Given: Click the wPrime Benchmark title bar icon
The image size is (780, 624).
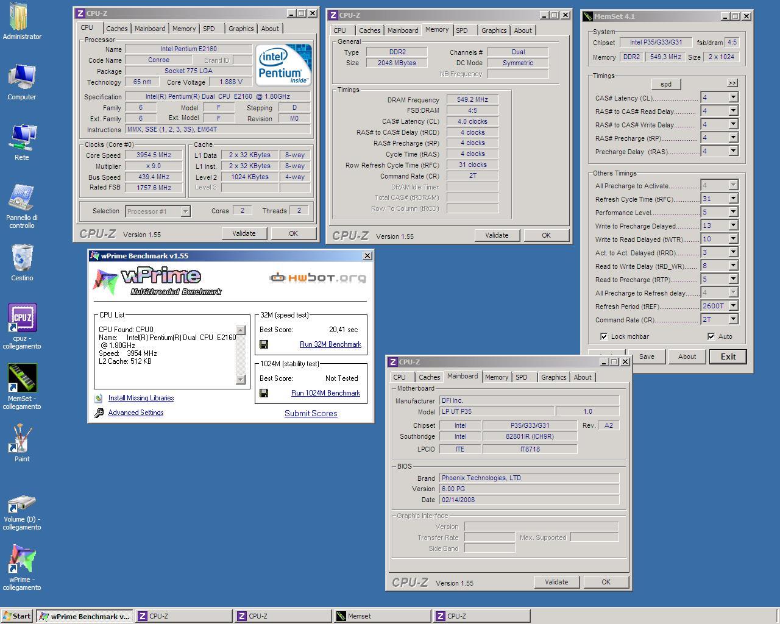Looking at the screenshot, I should point(94,256).
